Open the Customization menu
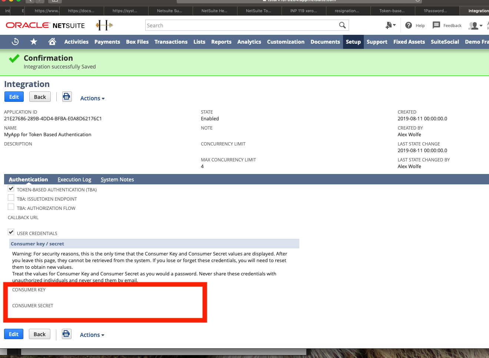The image size is (489, 358). pyautogui.click(x=286, y=42)
